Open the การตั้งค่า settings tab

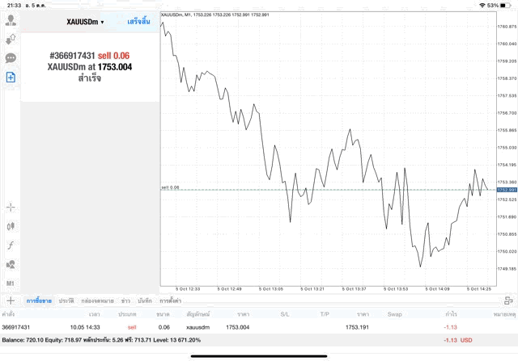click(171, 300)
